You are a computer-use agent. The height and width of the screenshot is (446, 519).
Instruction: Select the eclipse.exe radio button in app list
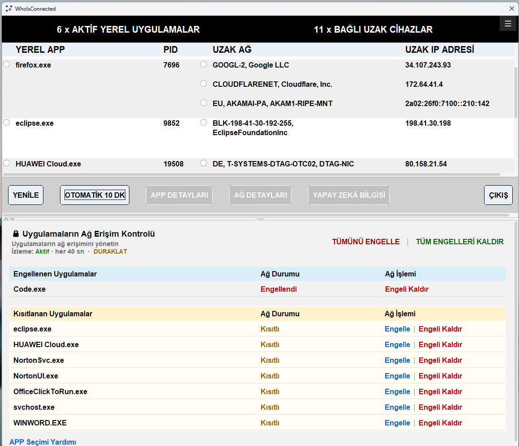(x=7, y=122)
